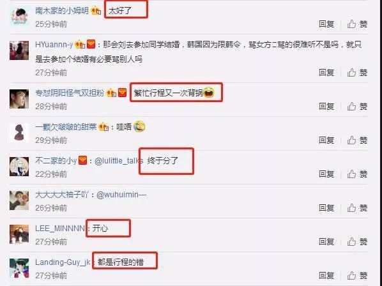The width and height of the screenshot is (382, 286).
Task: Like LEE_MINNNN's 开心 comment
Action: 357,241
